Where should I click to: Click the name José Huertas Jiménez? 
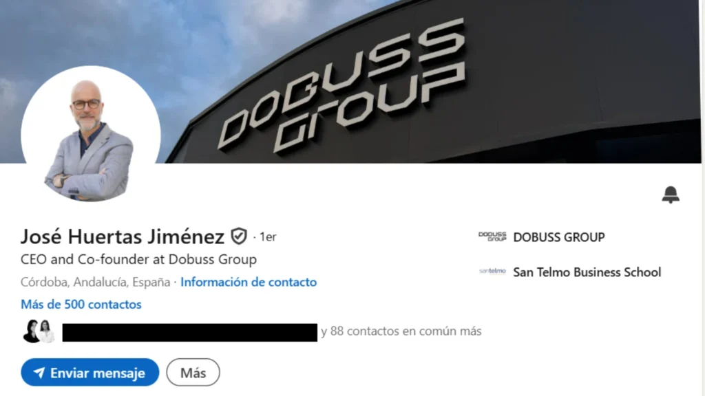123,236
